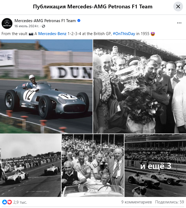
Task: Open the Mercedes-Benz tagged link
Action: (52, 34)
